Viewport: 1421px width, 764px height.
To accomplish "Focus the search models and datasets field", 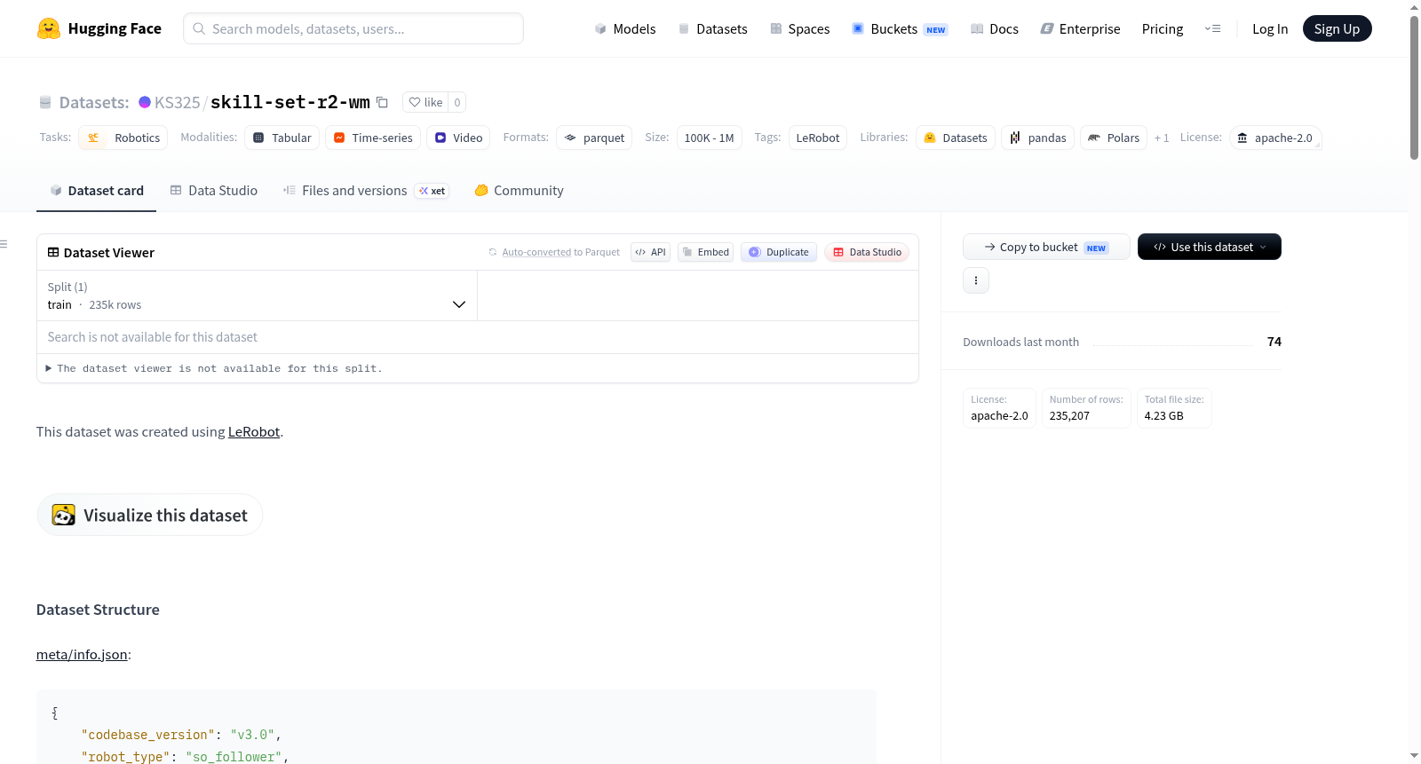I will [x=353, y=28].
